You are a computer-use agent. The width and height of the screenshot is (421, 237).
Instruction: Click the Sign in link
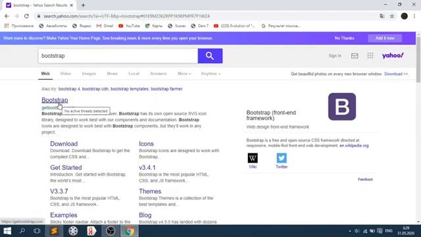pyautogui.click(x=335, y=55)
